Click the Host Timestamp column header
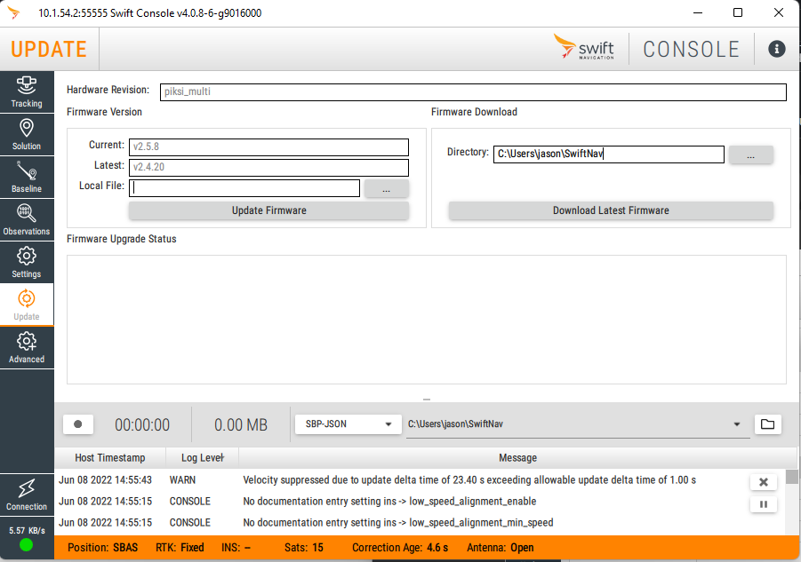801x562 pixels. [x=110, y=458]
